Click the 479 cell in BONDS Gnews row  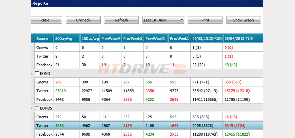click(x=67, y=117)
